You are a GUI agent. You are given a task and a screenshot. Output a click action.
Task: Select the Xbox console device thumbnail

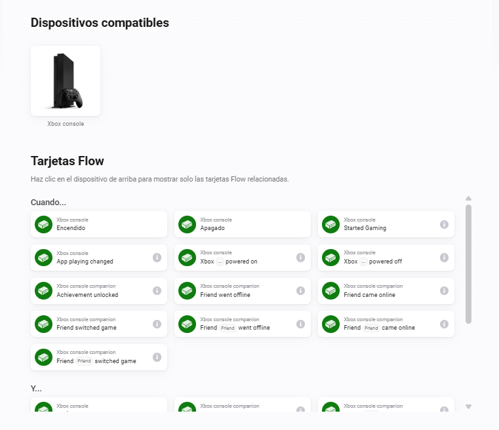click(66, 81)
